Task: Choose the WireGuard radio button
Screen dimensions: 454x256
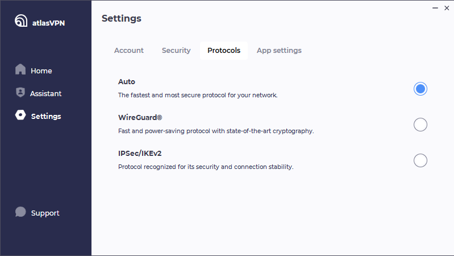Action: [420, 125]
